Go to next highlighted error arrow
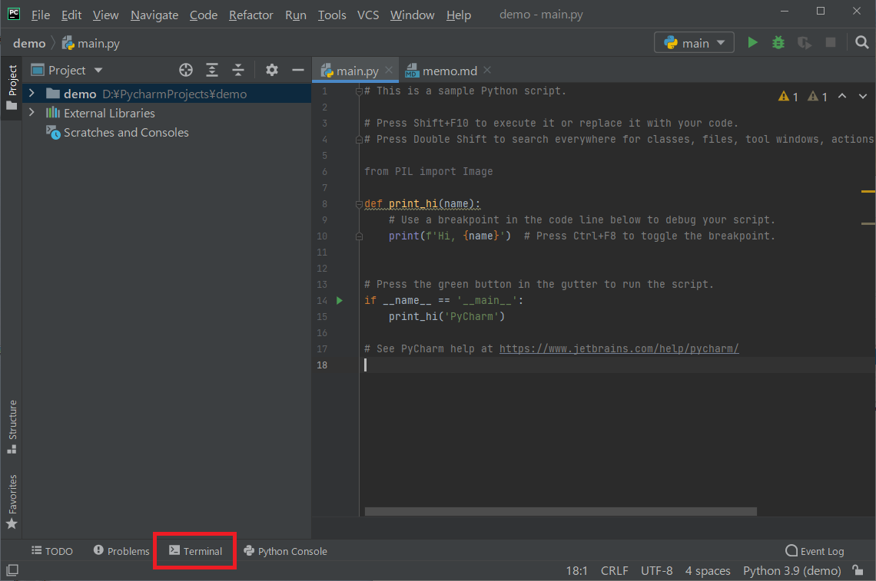Viewport: 876px width, 581px height. coord(863,96)
